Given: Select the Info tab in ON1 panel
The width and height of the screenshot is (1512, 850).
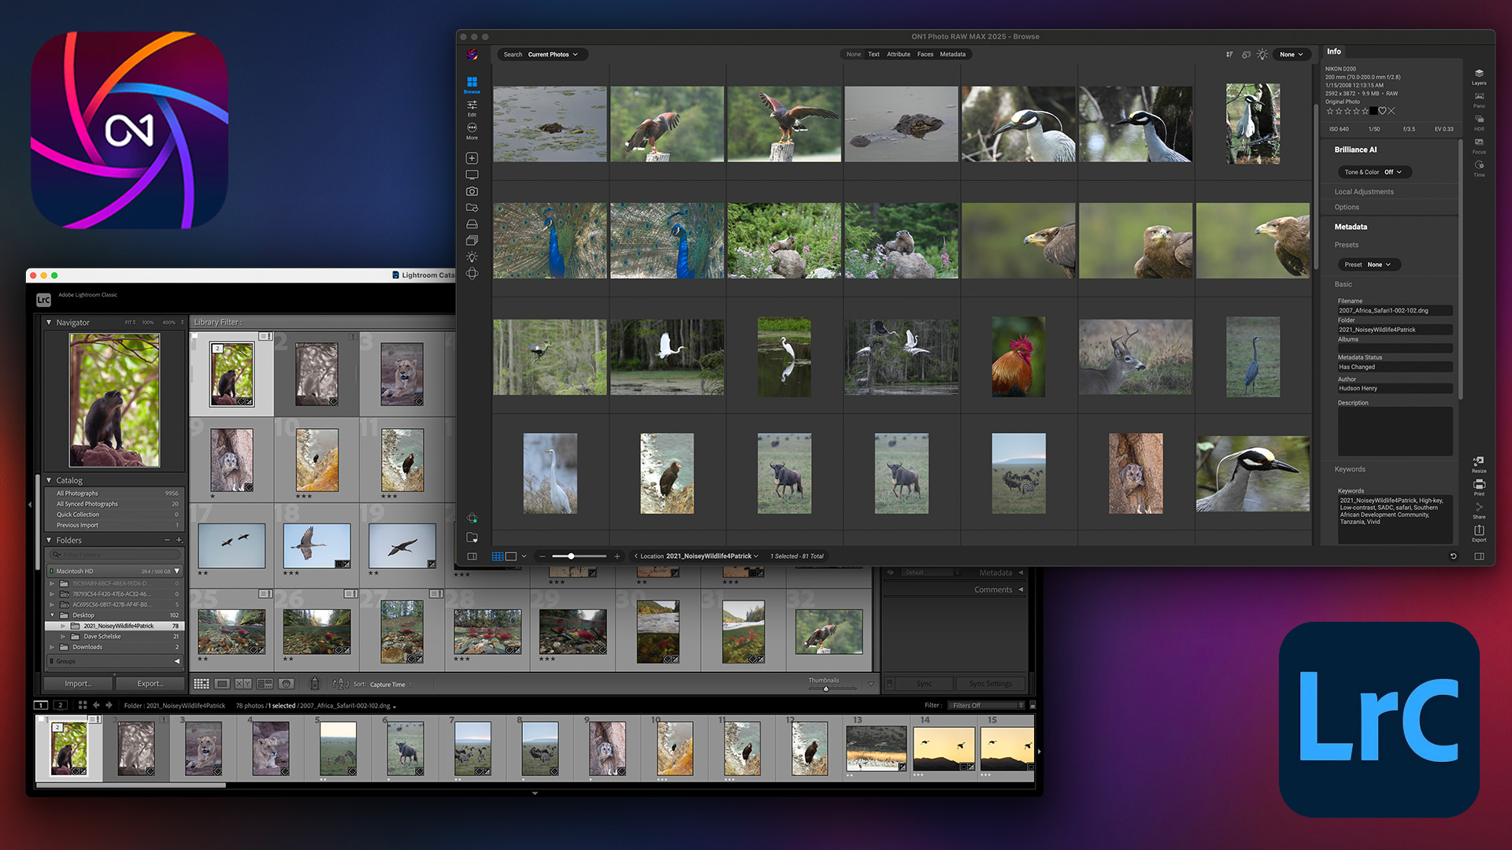Looking at the screenshot, I should point(1334,51).
